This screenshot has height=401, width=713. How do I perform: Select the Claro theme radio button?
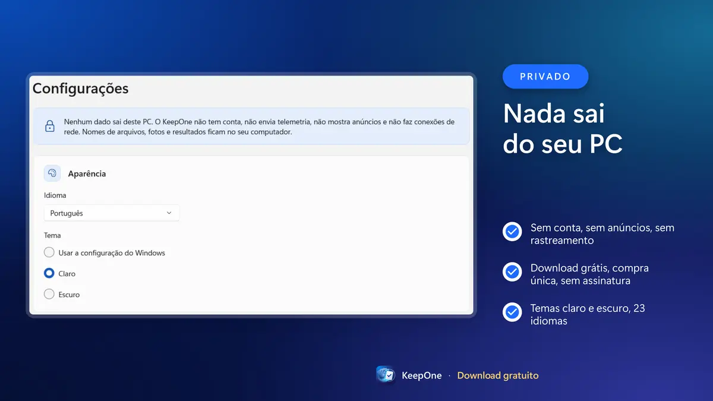point(49,273)
